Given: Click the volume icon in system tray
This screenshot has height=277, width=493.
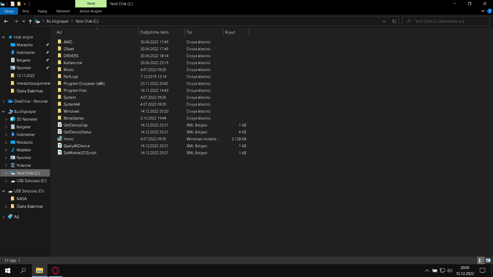Looking at the screenshot, I should [x=450, y=271].
